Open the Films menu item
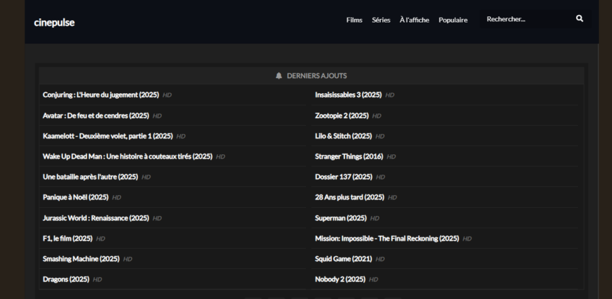 pos(354,20)
